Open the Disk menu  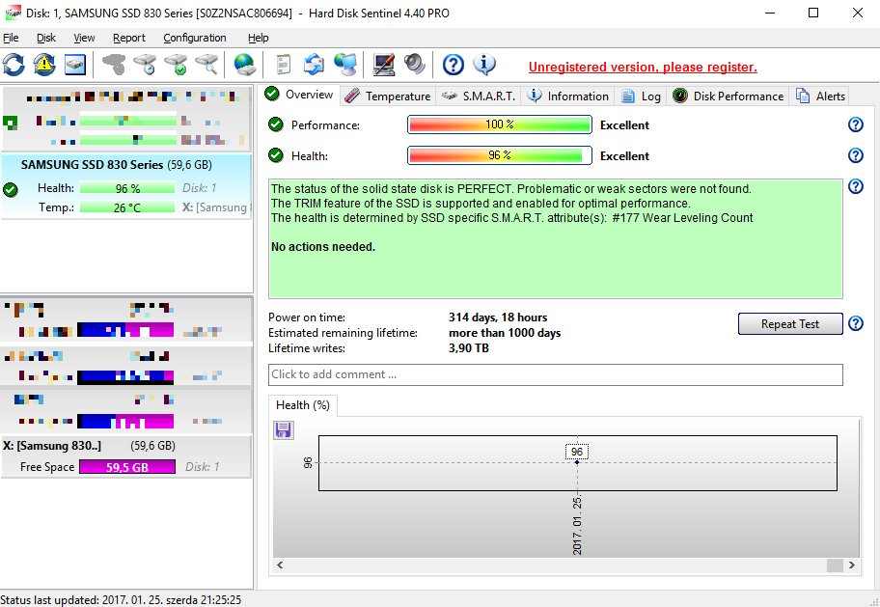coord(46,38)
